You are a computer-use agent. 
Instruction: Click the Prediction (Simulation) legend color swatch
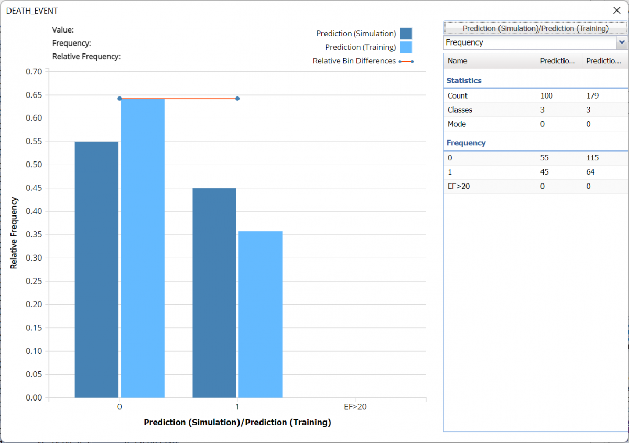point(406,34)
